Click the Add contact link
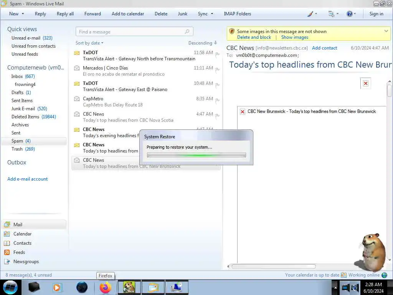 [324, 48]
